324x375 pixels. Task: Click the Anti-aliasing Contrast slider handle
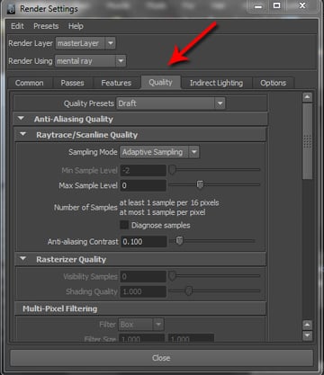tap(179, 240)
